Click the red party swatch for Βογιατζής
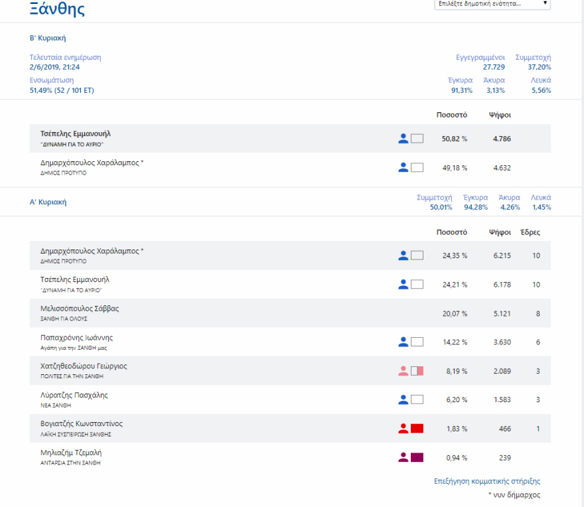584x507 pixels. click(417, 428)
